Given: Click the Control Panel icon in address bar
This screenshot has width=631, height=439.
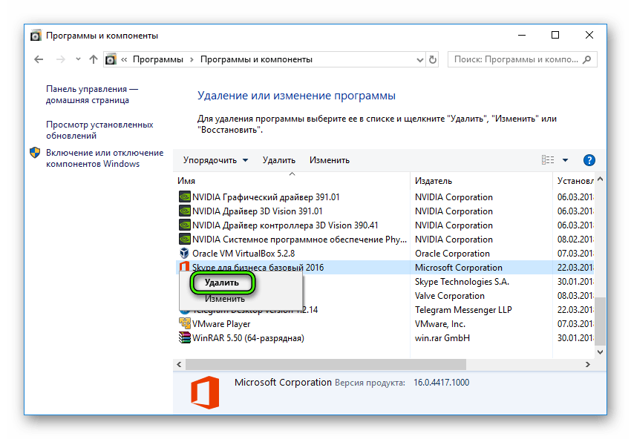Looking at the screenshot, I should [x=111, y=59].
